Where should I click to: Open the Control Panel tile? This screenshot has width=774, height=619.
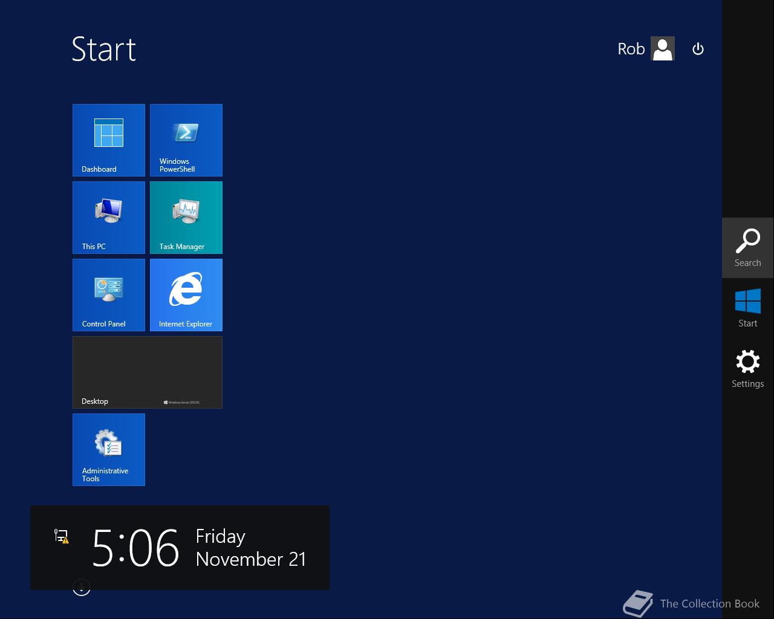click(x=109, y=295)
